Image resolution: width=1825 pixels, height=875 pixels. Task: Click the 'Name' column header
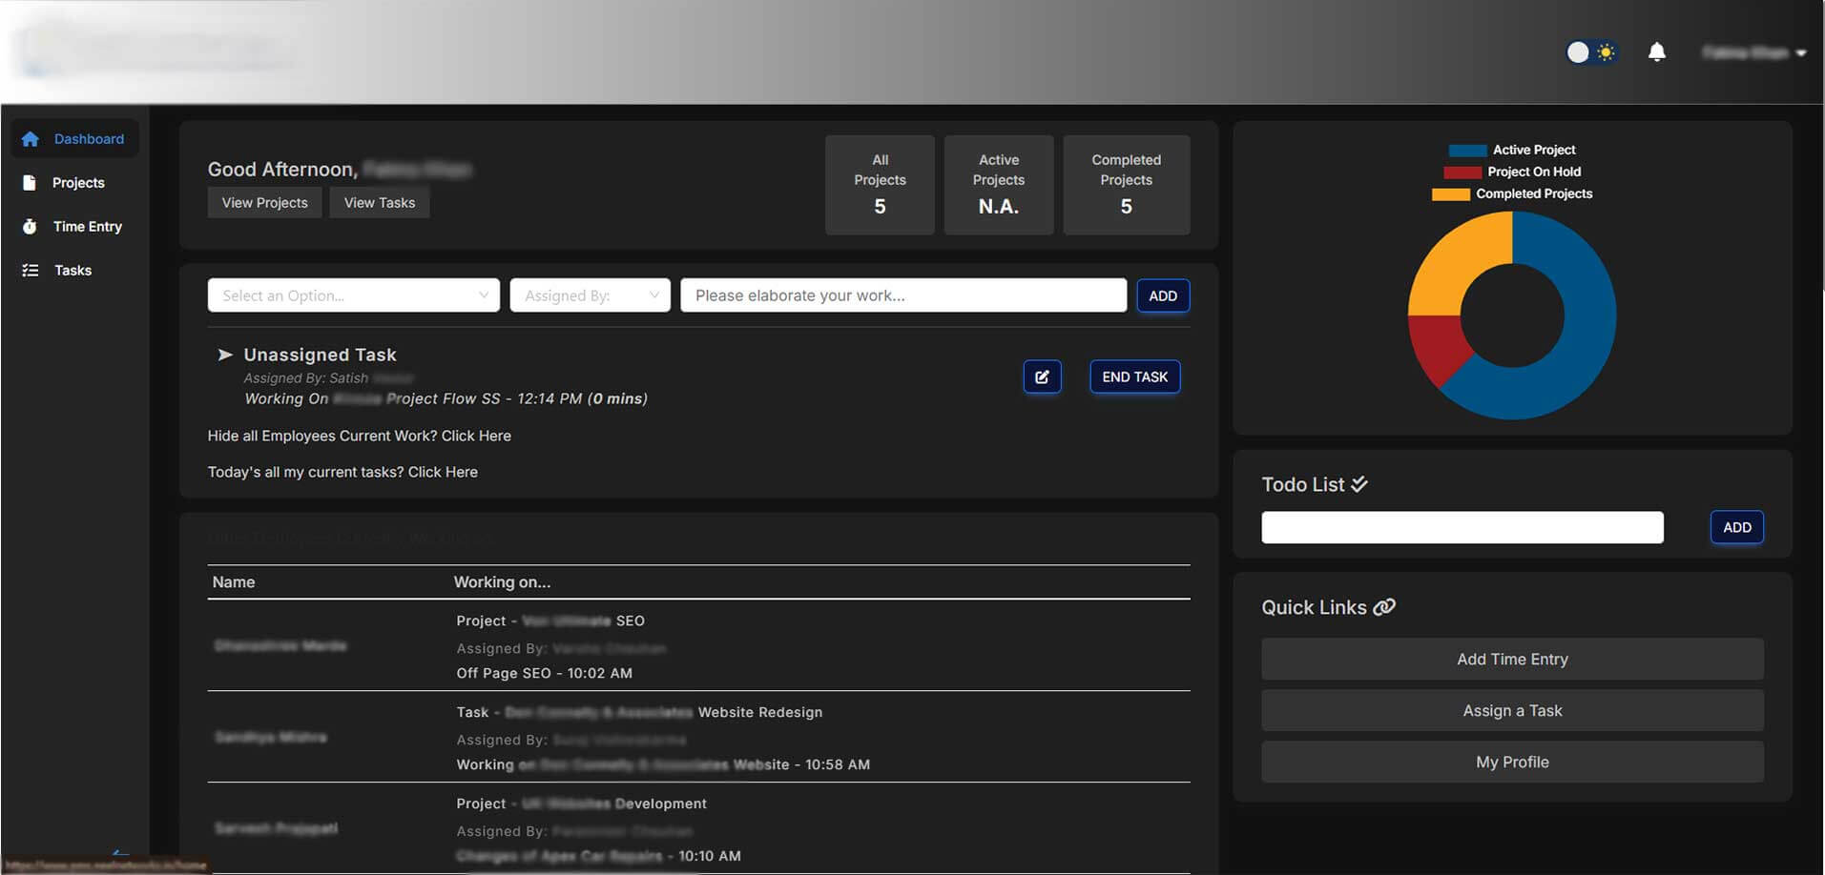(234, 582)
